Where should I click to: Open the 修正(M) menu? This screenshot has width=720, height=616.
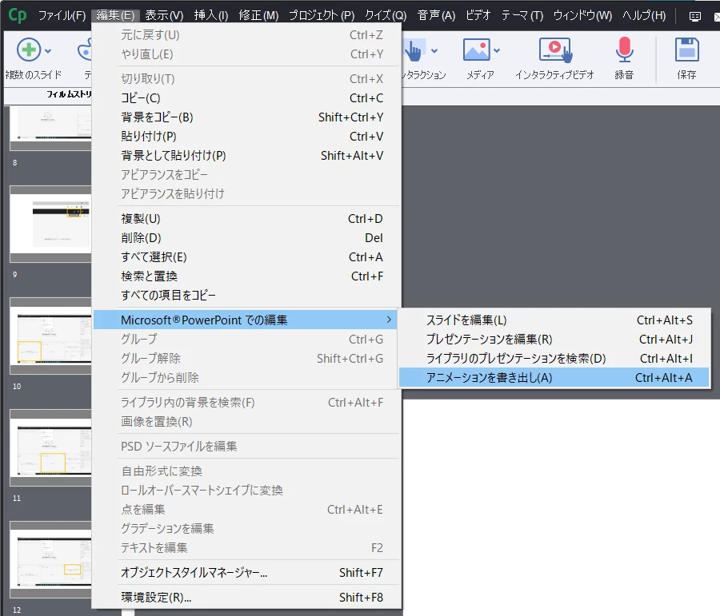(258, 16)
